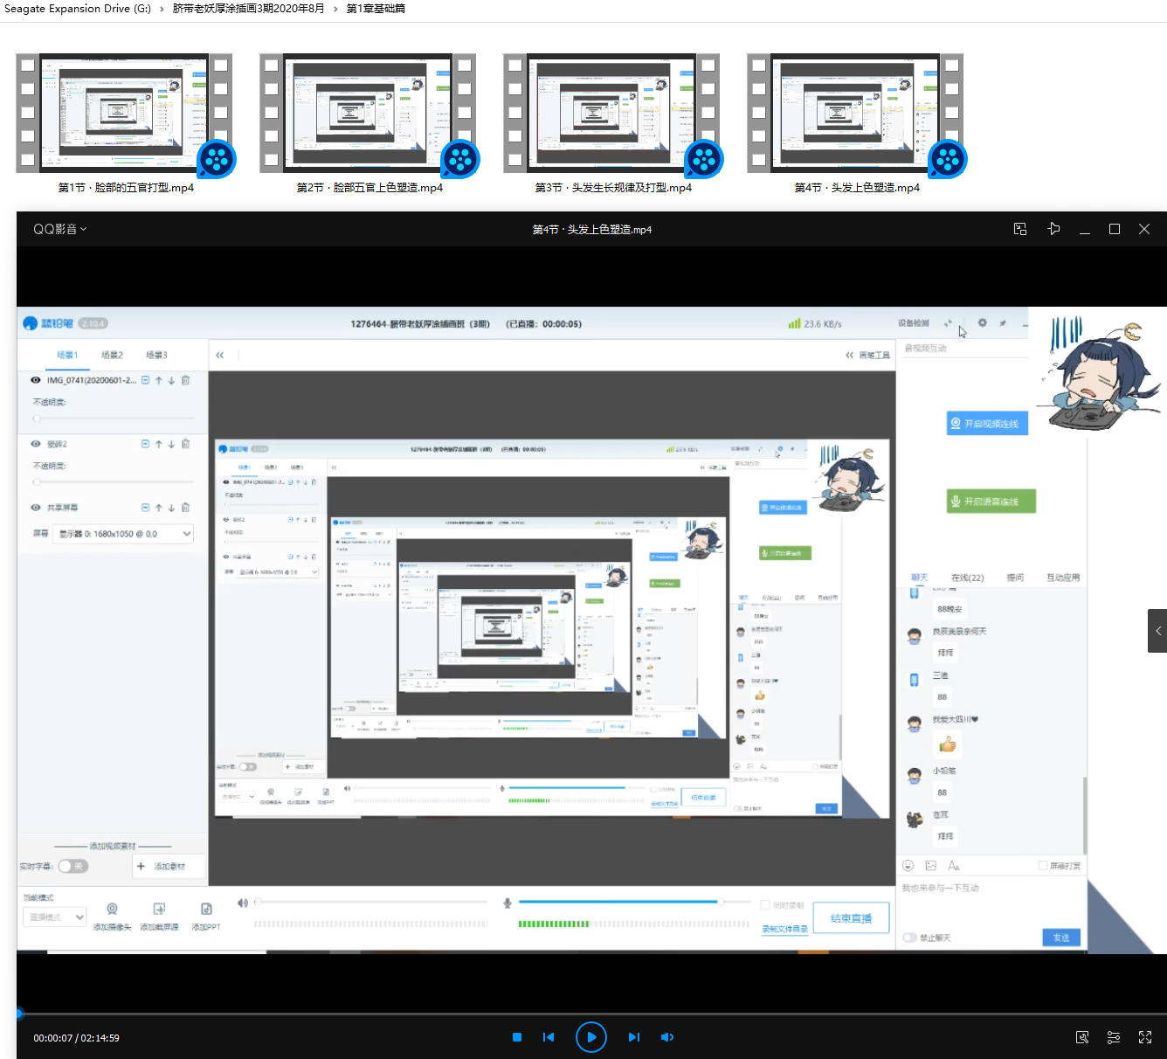Open the QQ影音 toolbox wrench icon
Image resolution: width=1167 pixels, height=1059 pixels.
1082,1037
